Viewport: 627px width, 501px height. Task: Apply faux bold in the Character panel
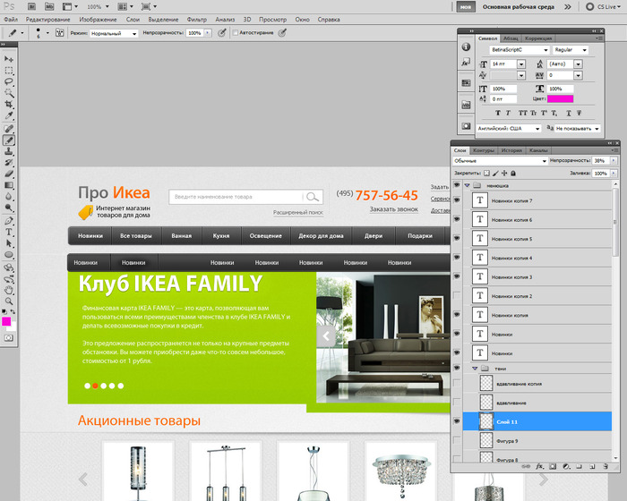point(498,113)
